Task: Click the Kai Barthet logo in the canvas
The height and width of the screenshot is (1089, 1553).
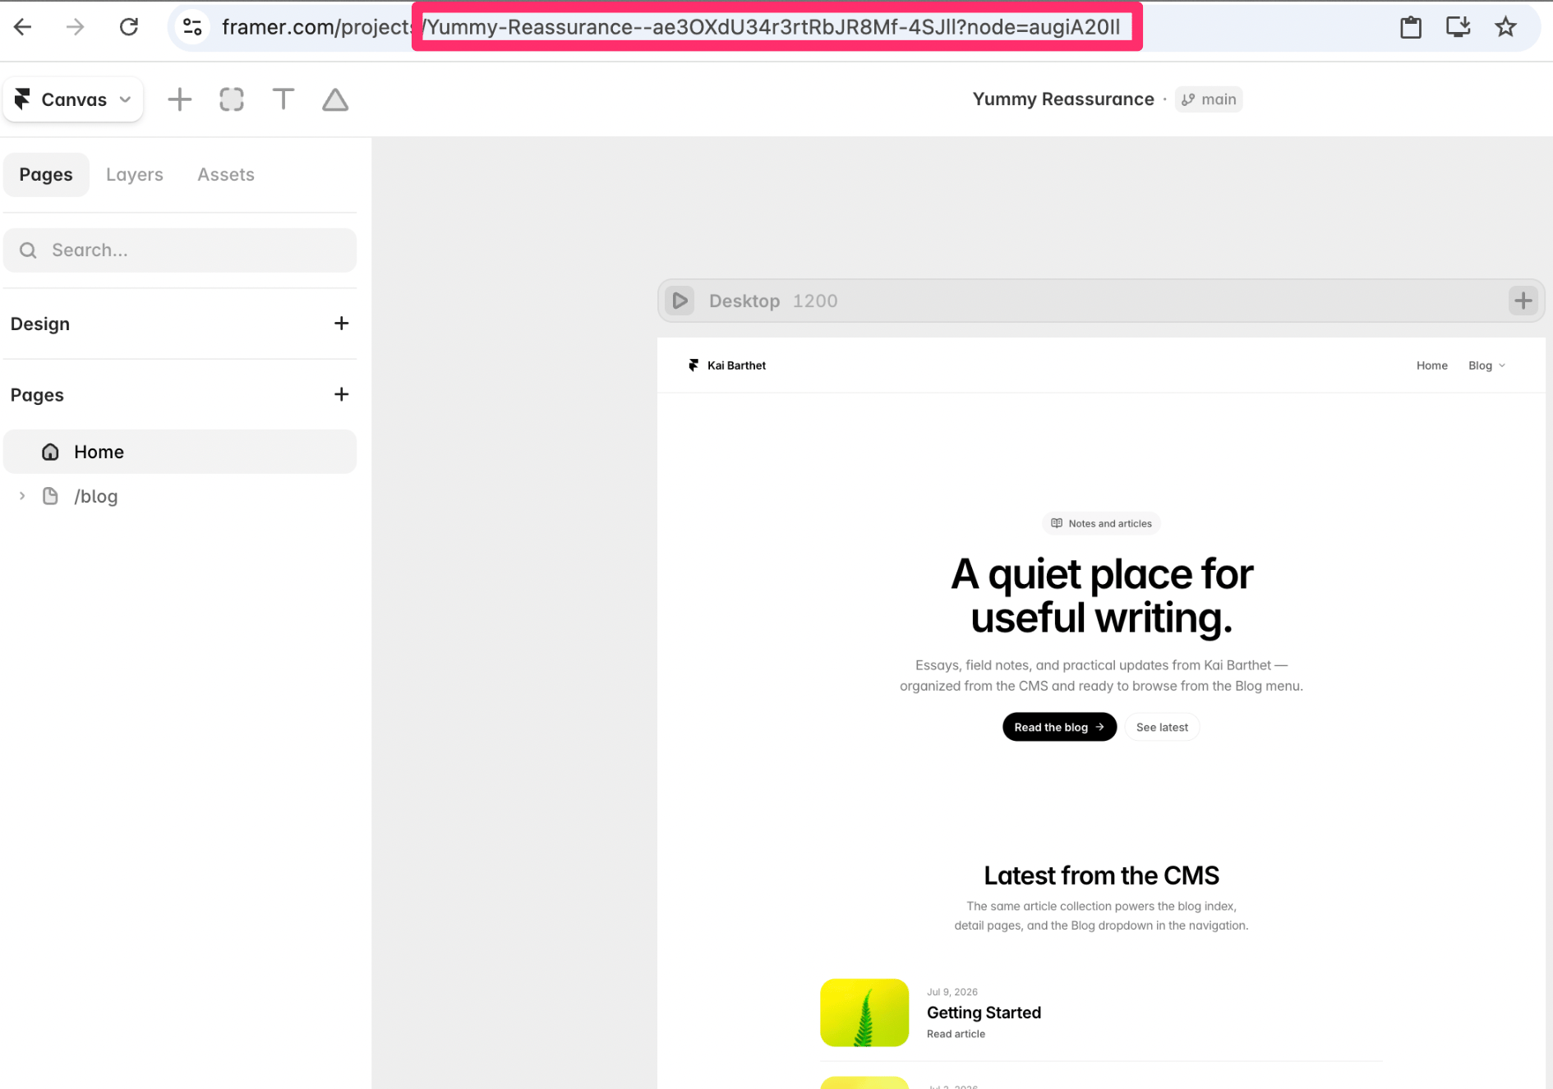Action: [726, 365]
